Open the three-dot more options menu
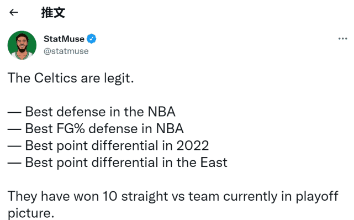This screenshot has height=220, width=354. tap(342, 39)
